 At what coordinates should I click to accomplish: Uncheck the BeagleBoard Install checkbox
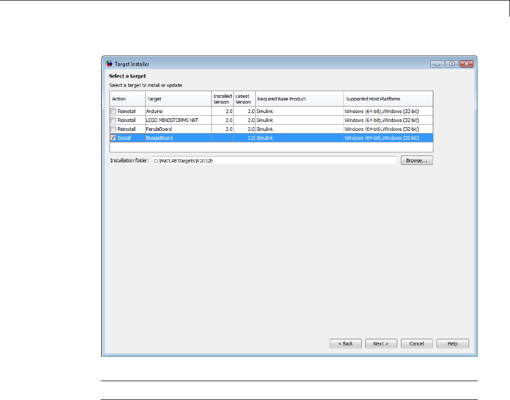(x=113, y=138)
